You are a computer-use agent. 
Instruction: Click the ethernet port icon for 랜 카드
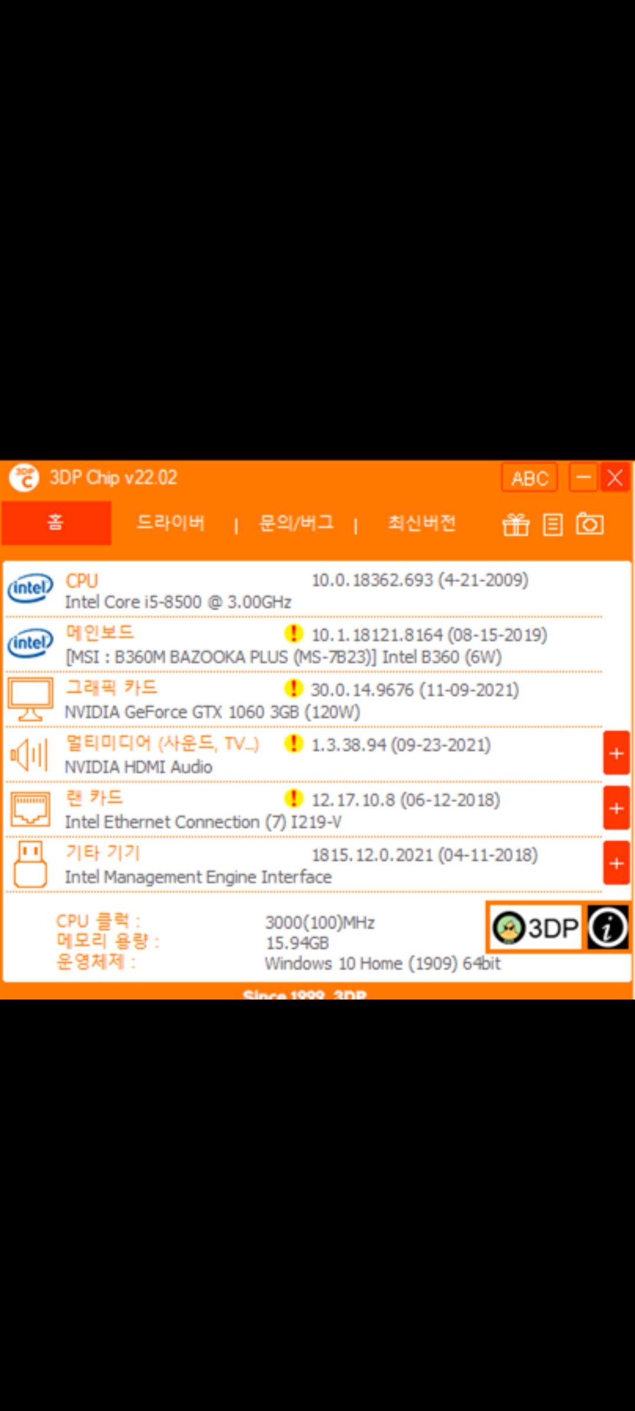[31, 809]
